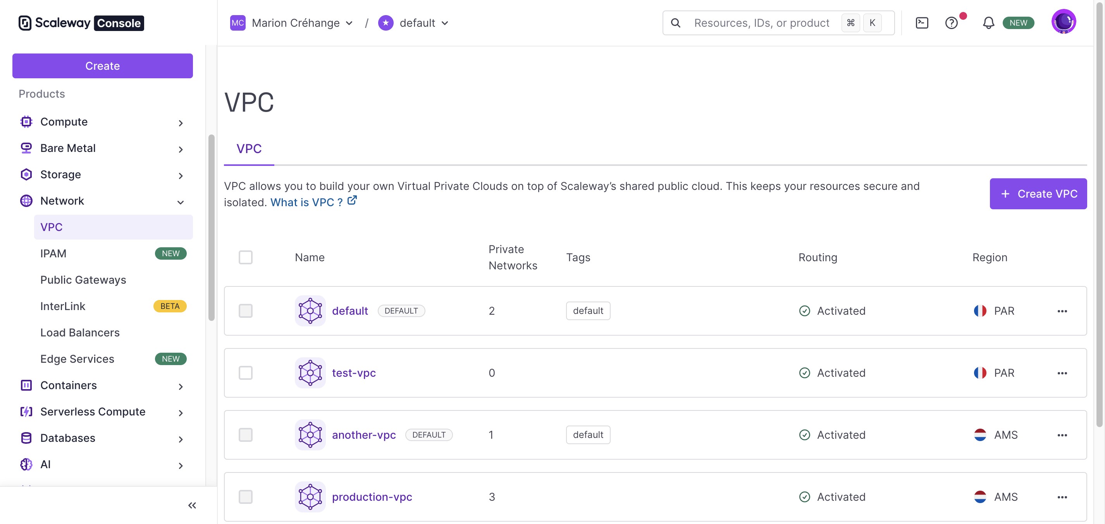Click the VPC icon of default row
1105x524 pixels.
coord(310,311)
